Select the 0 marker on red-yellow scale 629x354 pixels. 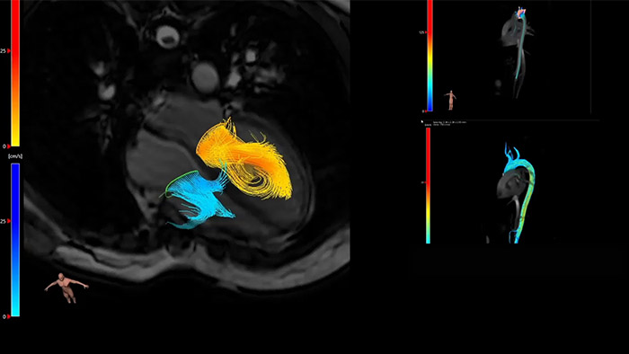tap(6, 146)
